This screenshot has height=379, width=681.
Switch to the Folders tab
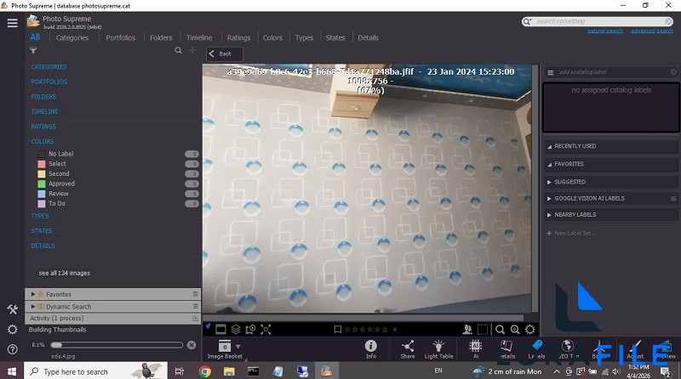tap(161, 37)
